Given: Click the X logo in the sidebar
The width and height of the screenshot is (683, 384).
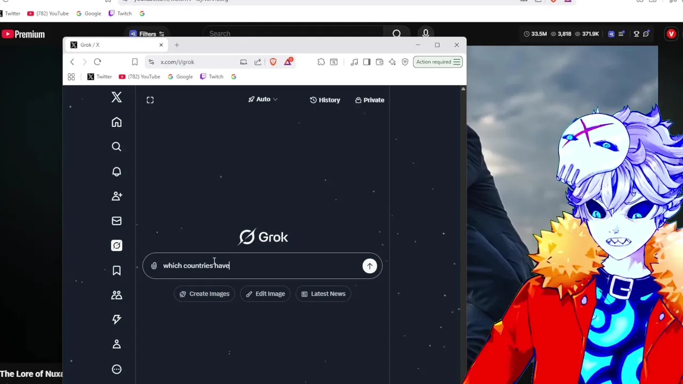Looking at the screenshot, I should point(116,97).
